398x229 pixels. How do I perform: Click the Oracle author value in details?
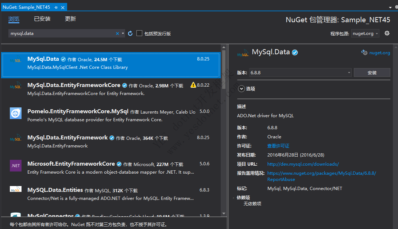click(x=274, y=137)
